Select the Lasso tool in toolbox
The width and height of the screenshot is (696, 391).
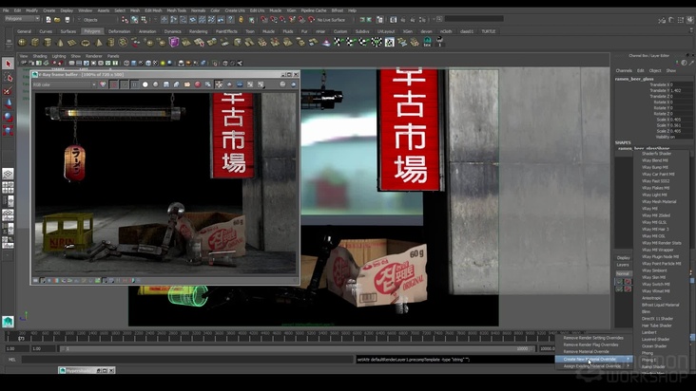(x=8, y=78)
